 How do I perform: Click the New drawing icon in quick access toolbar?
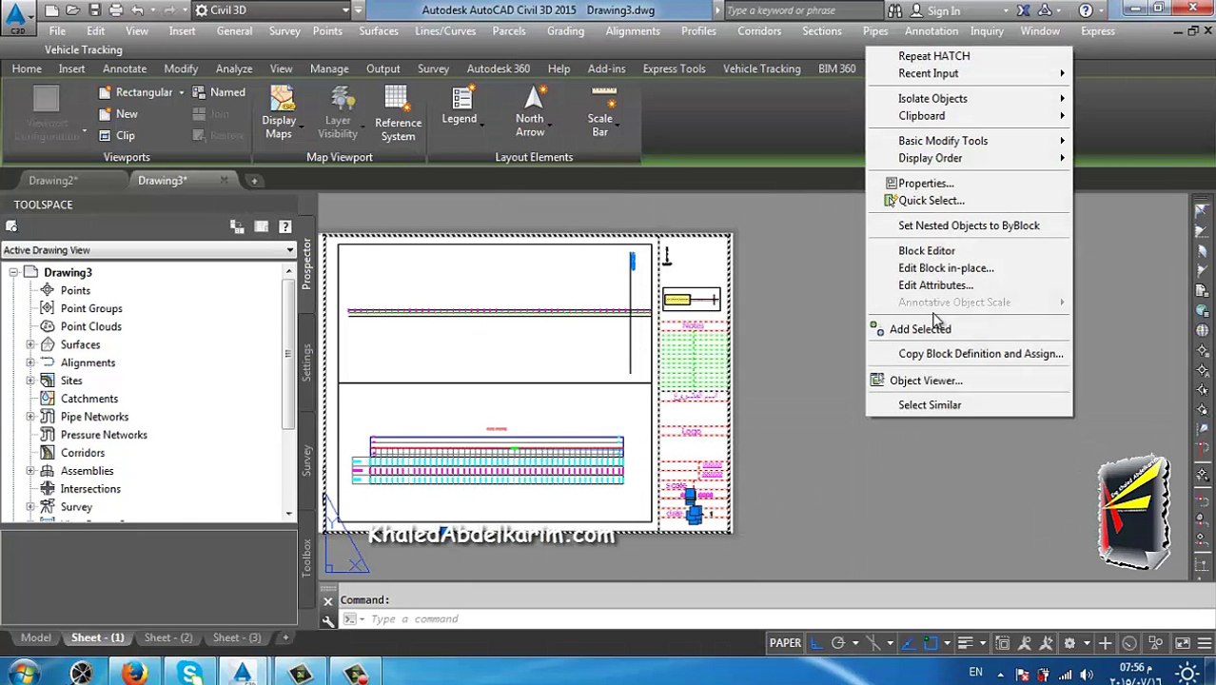51,10
